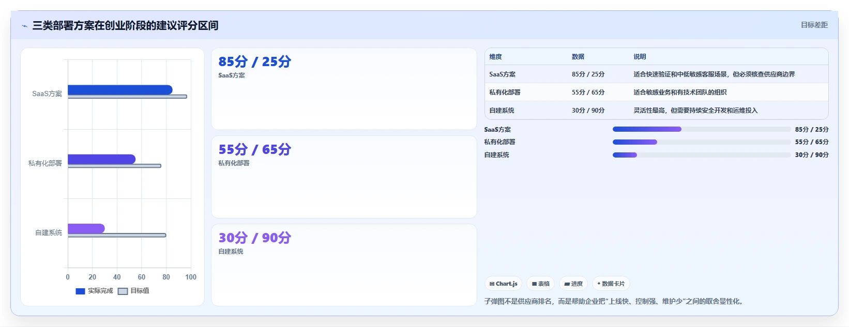Click the 私有化部署 actual bar in chart
Viewport: 849px width, 327px height.
[101, 159]
